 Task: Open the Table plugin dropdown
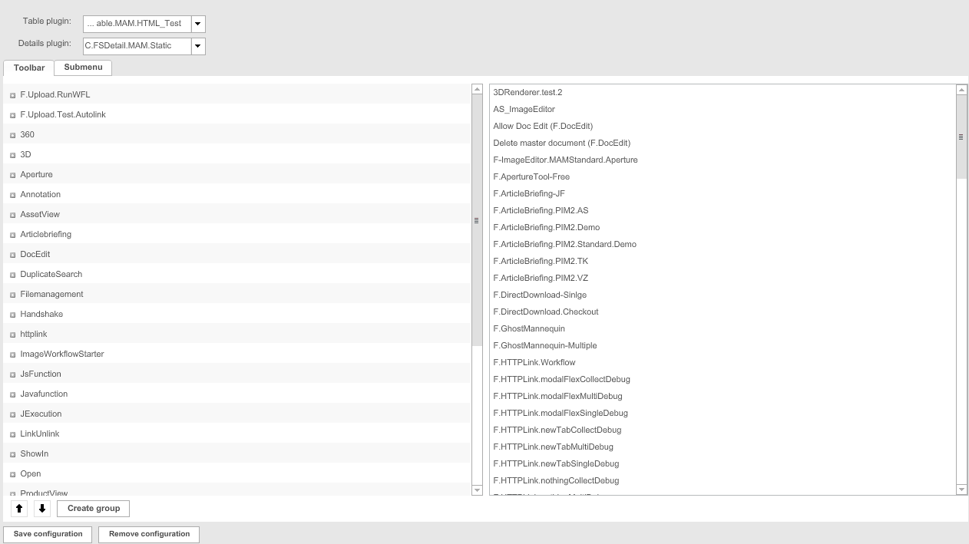coord(197,24)
